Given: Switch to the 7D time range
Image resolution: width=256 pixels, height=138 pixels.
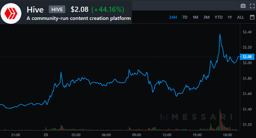Looking at the screenshot, I should [x=185, y=17].
